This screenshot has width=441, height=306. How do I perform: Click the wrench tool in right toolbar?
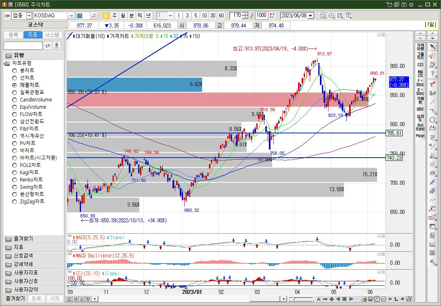(432, 263)
